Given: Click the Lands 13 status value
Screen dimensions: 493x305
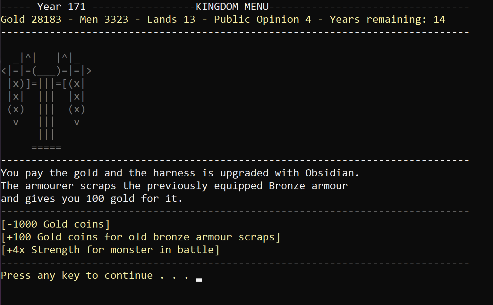Looking at the screenshot, I should (x=171, y=20).
